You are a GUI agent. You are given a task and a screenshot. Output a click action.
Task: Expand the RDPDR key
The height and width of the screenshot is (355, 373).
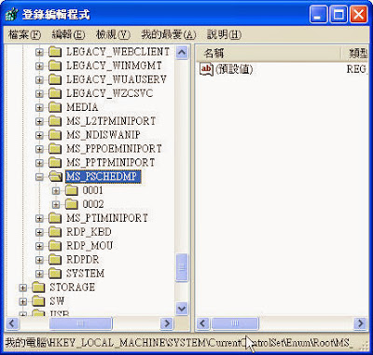(x=39, y=260)
